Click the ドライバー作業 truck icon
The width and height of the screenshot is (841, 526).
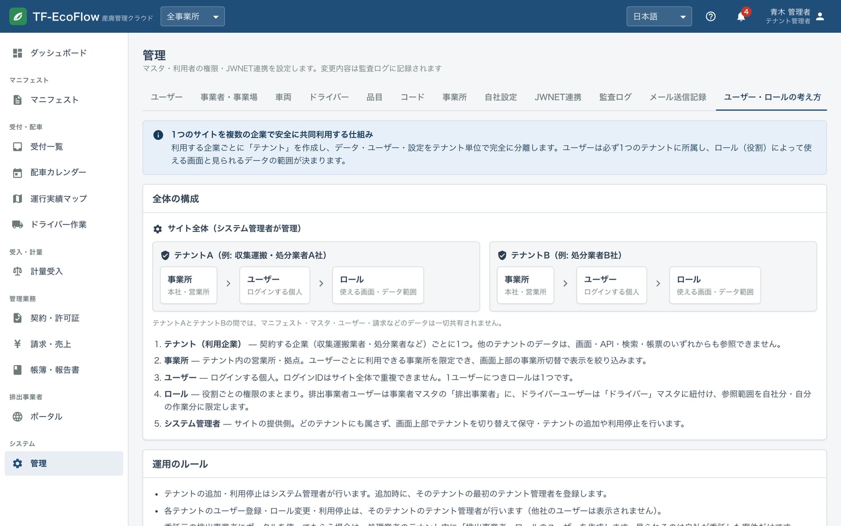17,225
